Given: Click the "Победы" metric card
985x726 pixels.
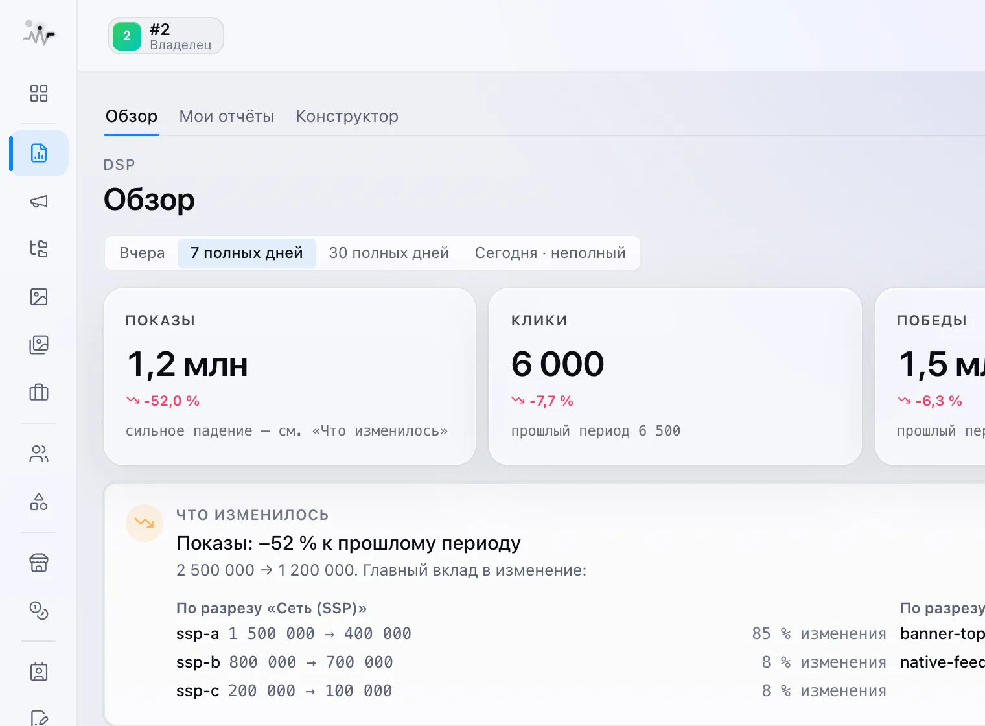Looking at the screenshot, I should pyautogui.click(x=930, y=377).
